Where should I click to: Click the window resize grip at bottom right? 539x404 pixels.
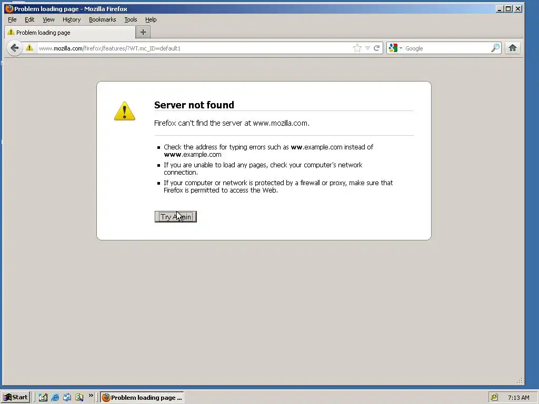coord(520,381)
